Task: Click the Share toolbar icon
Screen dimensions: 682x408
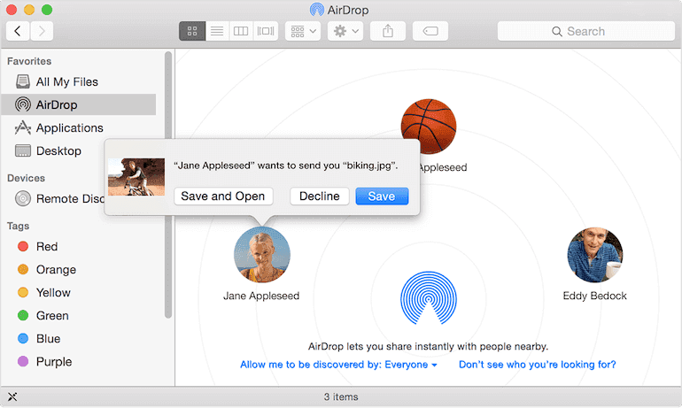Action: click(x=388, y=31)
